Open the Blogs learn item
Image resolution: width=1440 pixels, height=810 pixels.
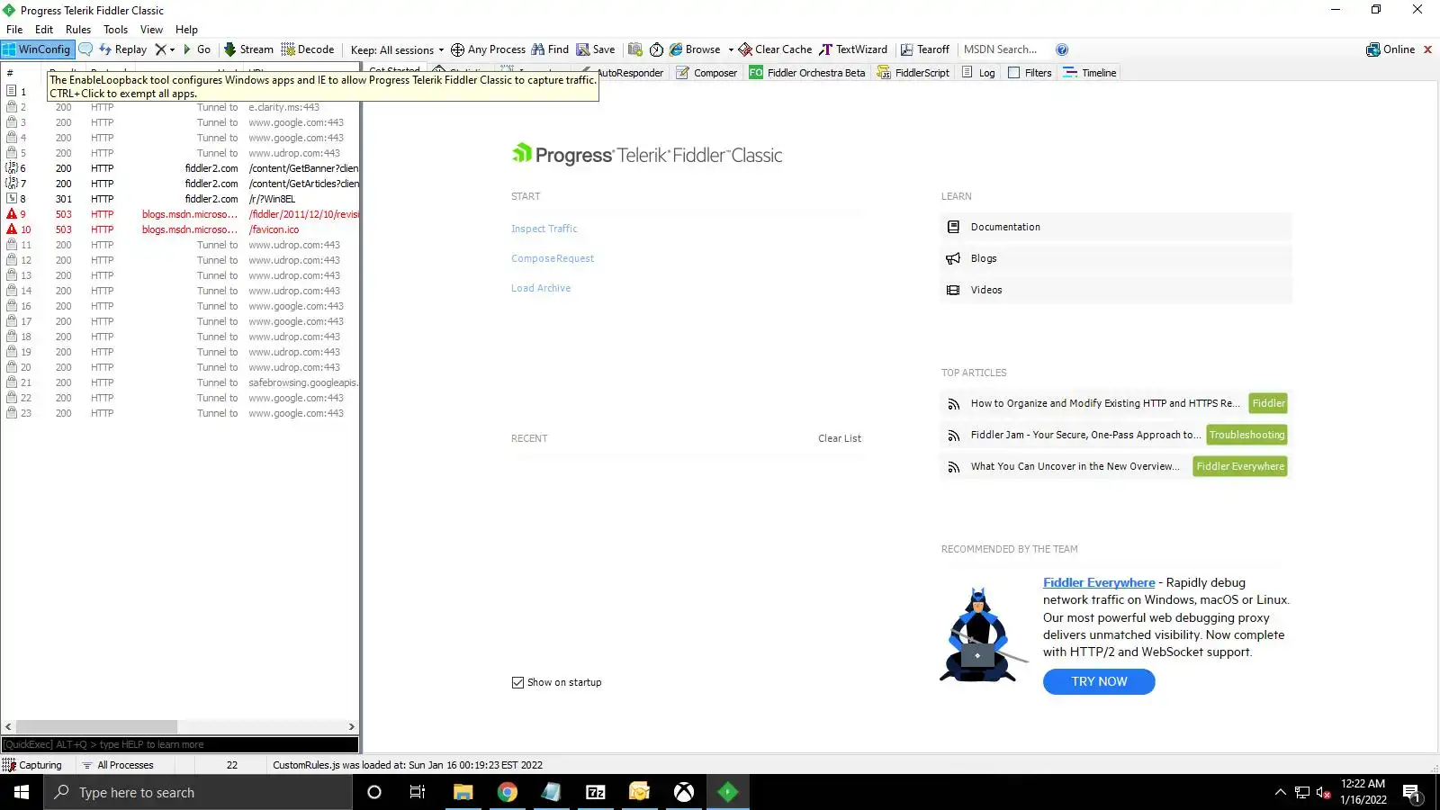(x=1116, y=258)
